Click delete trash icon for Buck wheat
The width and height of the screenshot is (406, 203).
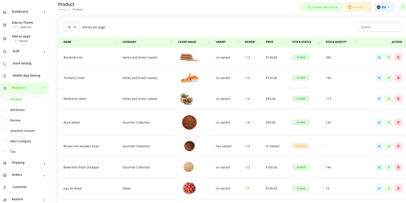click(398, 122)
